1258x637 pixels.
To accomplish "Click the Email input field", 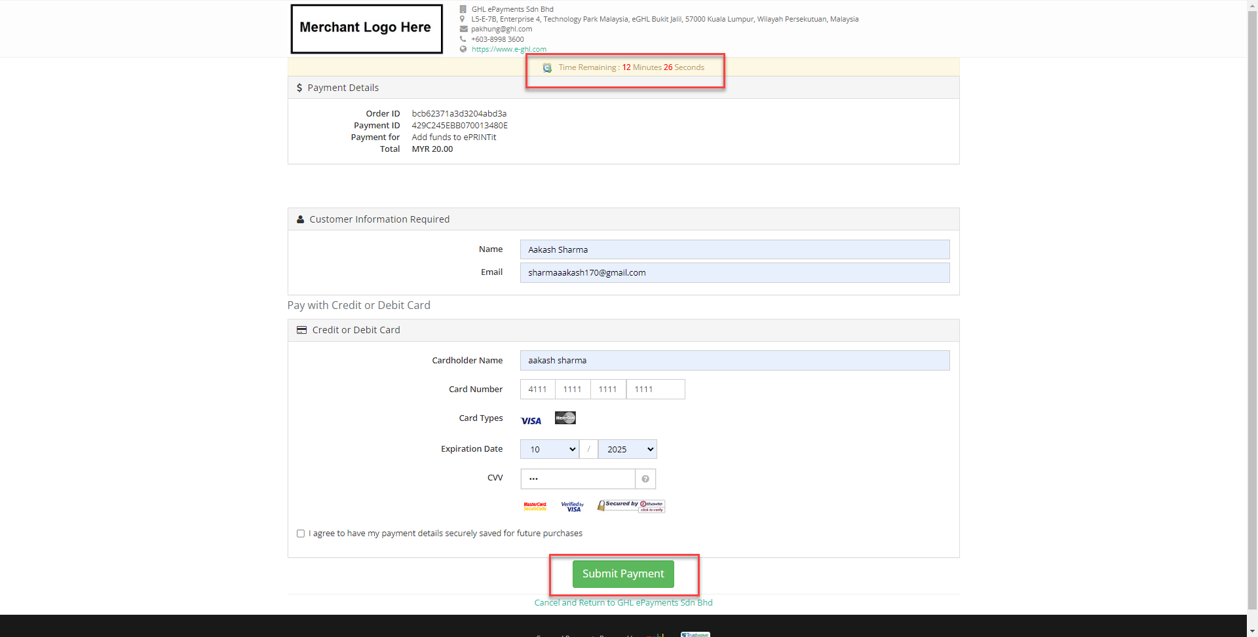I will point(734,273).
